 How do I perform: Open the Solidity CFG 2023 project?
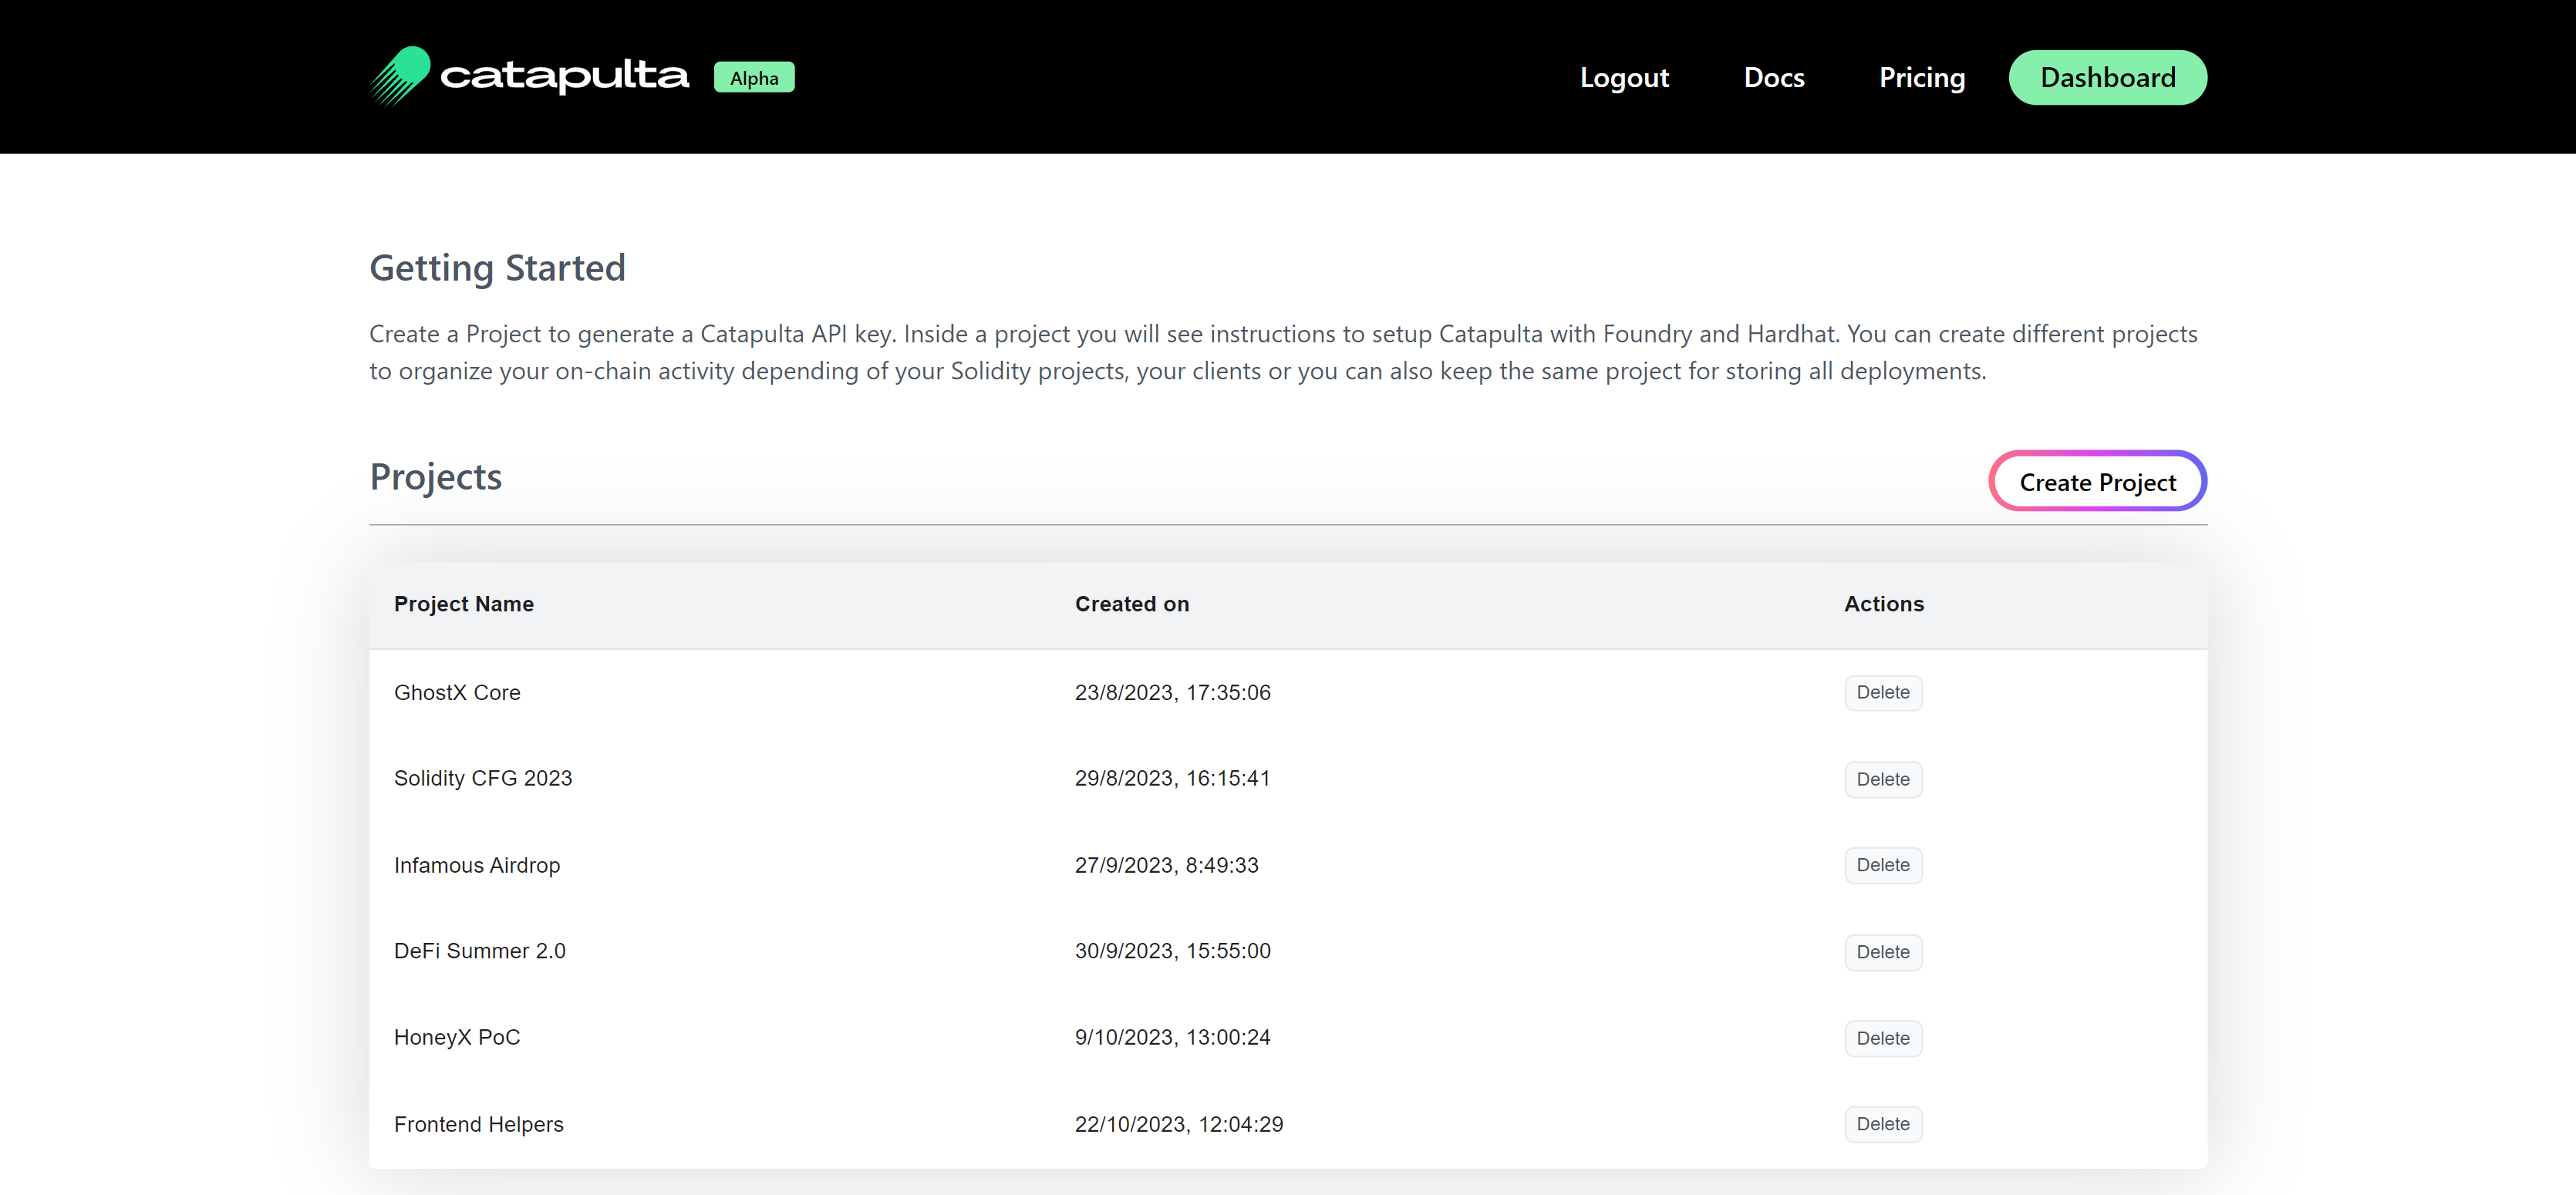coord(483,778)
